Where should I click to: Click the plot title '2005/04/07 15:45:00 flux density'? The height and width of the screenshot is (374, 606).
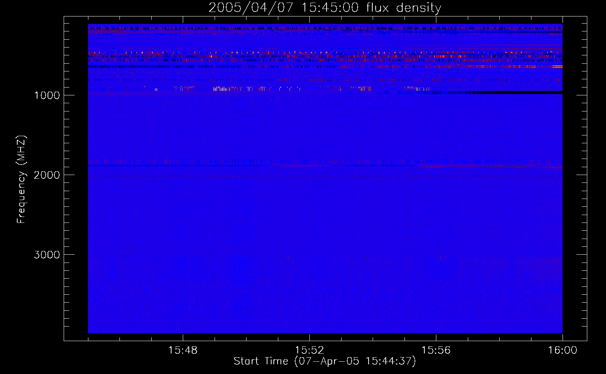[325, 8]
